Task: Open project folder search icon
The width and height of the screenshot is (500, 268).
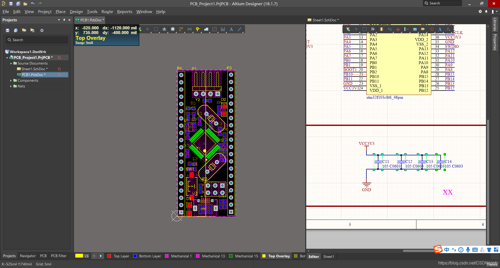Action: coord(24,30)
